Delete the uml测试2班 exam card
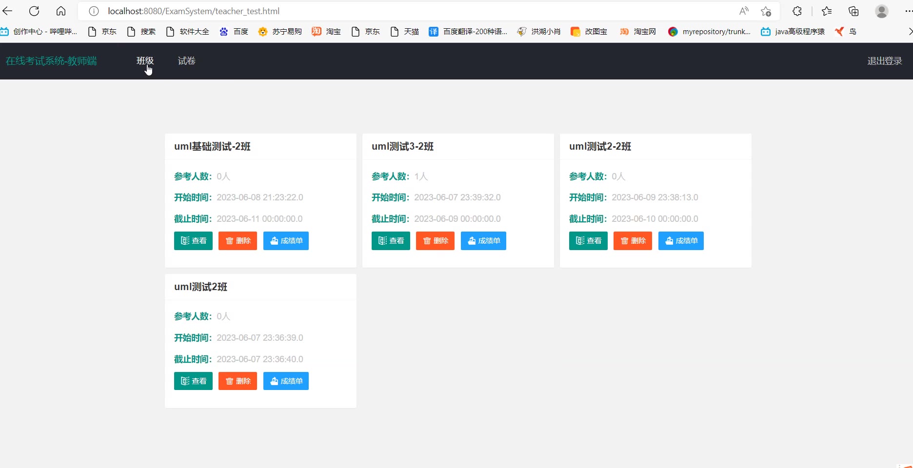Screen dimensions: 913x468 pyautogui.click(x=238, y=381)
